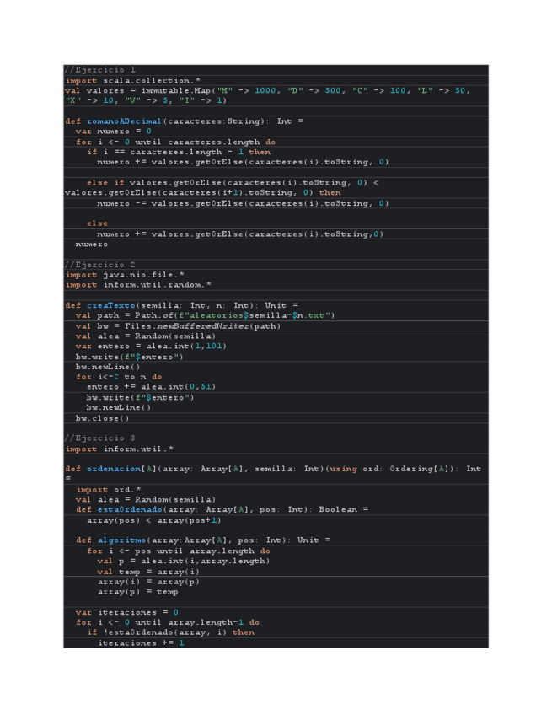This screenshot has width=552, height=715.
Task: Click the var iteraciones = 0 line
Action: coord(126,612)
